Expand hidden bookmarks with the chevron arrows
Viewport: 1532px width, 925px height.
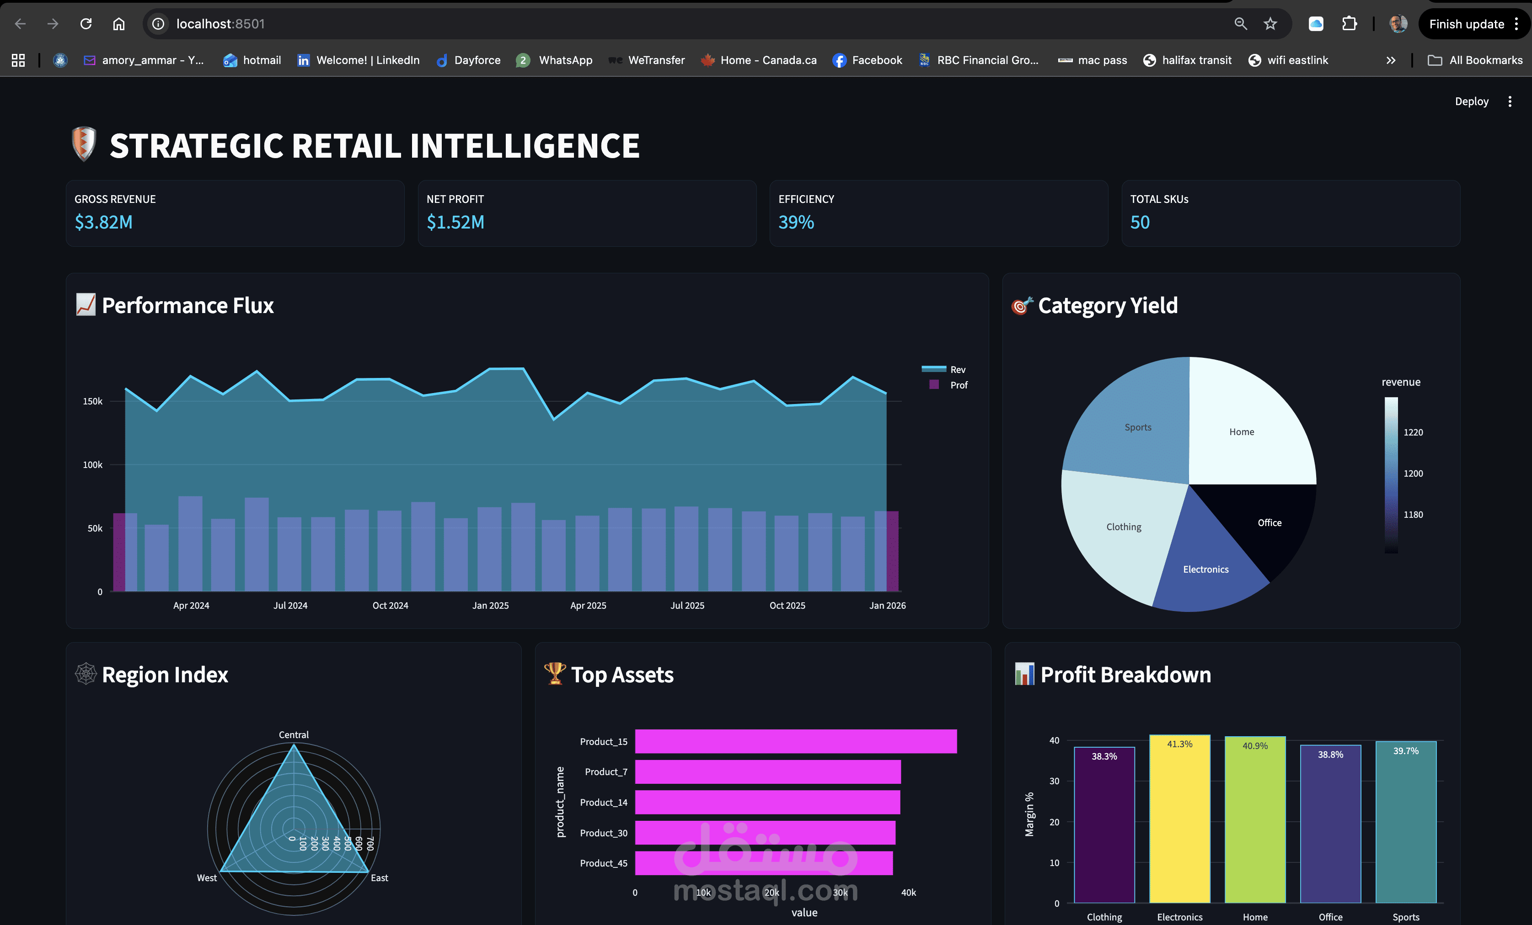[1390, 59]
